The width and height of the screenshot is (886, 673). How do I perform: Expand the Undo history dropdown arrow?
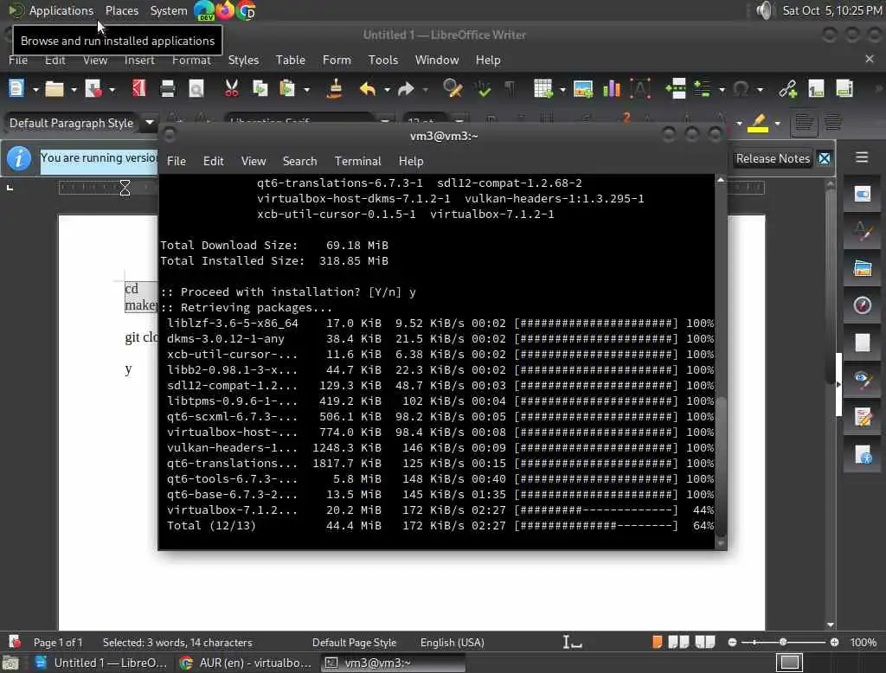pyautogui.click(x=387, y=89)
